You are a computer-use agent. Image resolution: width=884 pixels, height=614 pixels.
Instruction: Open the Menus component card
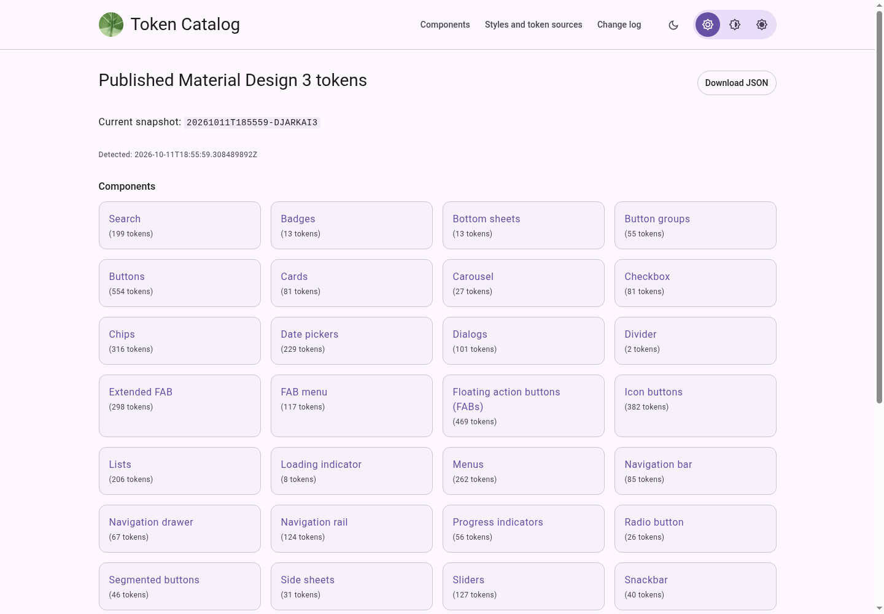tap(524, 471)
